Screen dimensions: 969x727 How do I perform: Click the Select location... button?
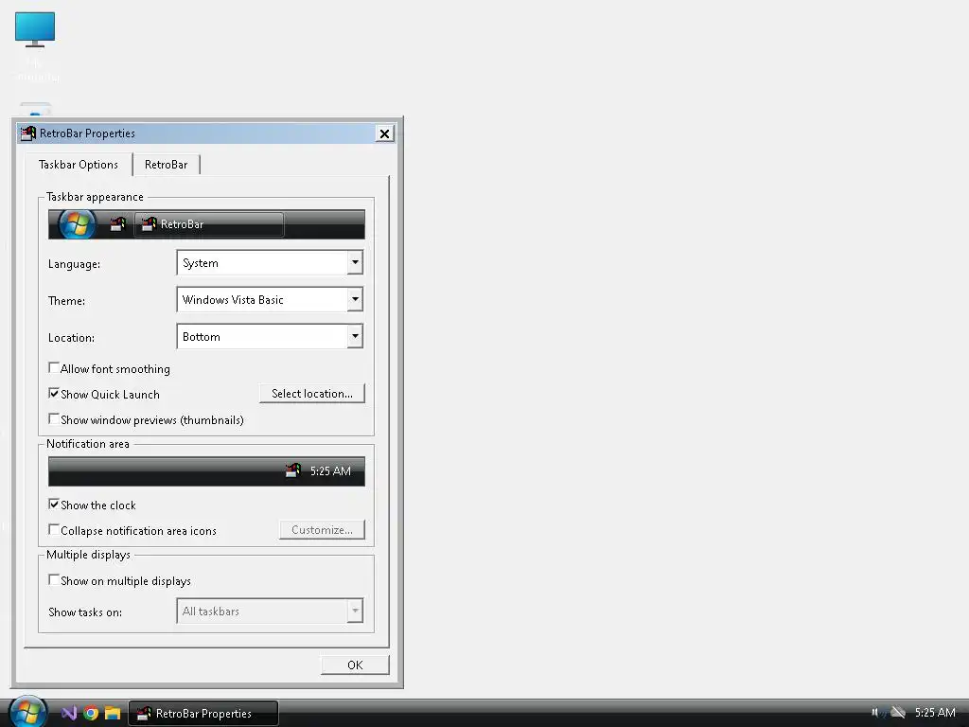coord(312,394)
